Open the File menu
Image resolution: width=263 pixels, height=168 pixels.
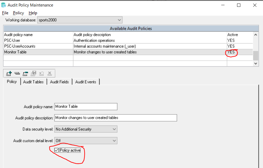[x=5, y=13]
